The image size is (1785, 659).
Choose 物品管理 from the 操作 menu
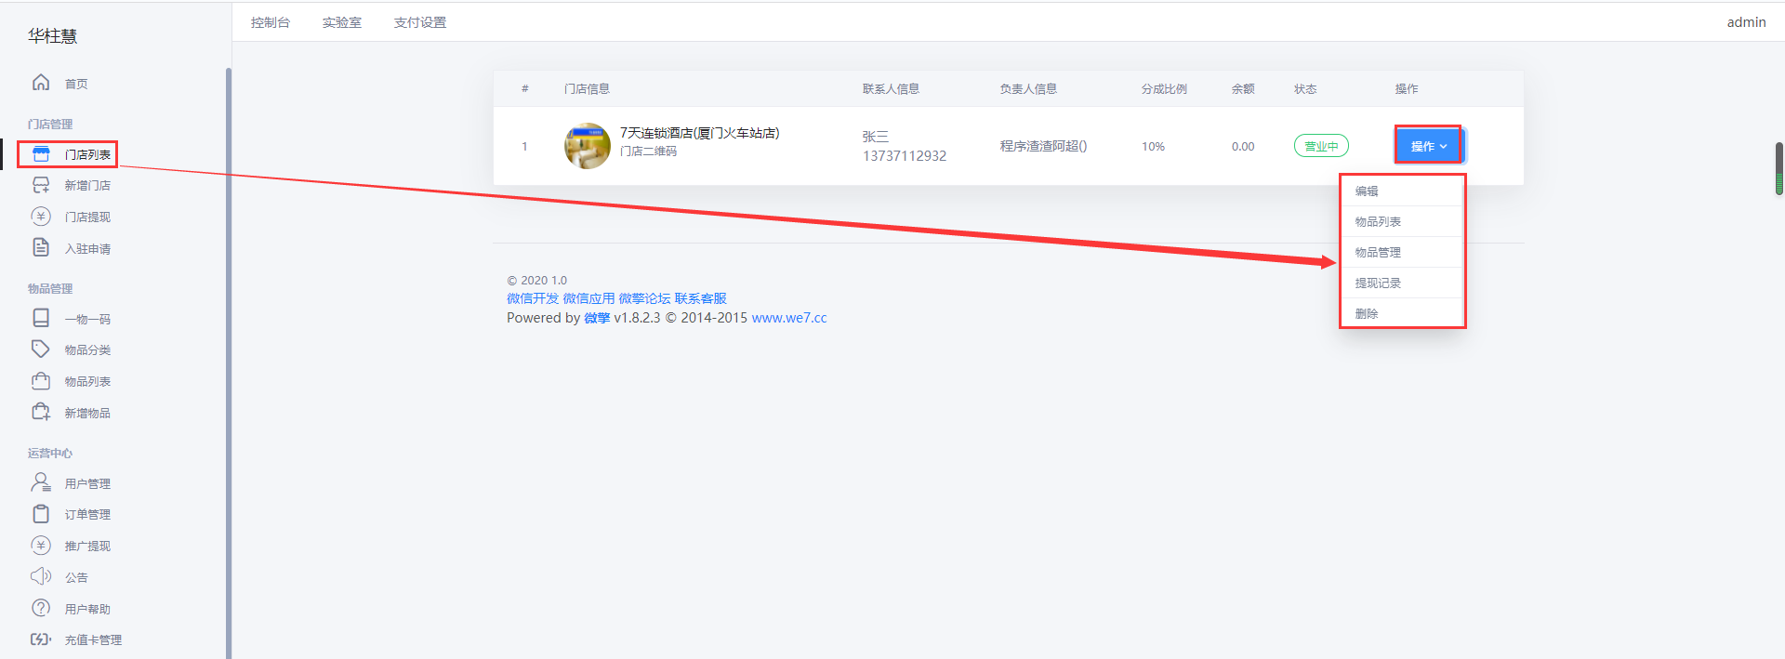(1403, 252)
